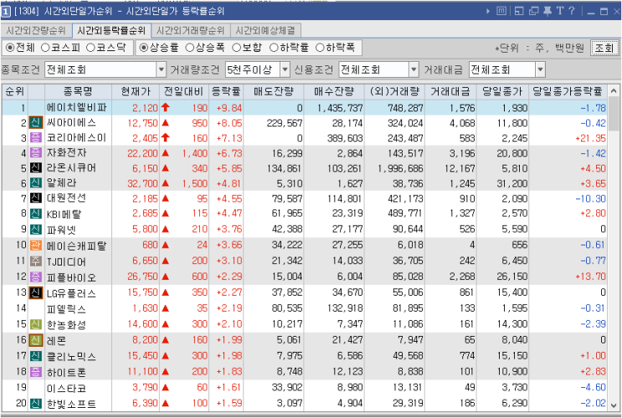Open the 신용조건 dropdown
Image resolution: width=622 pixels, height=418 pixels.
(x=414, y=70)
